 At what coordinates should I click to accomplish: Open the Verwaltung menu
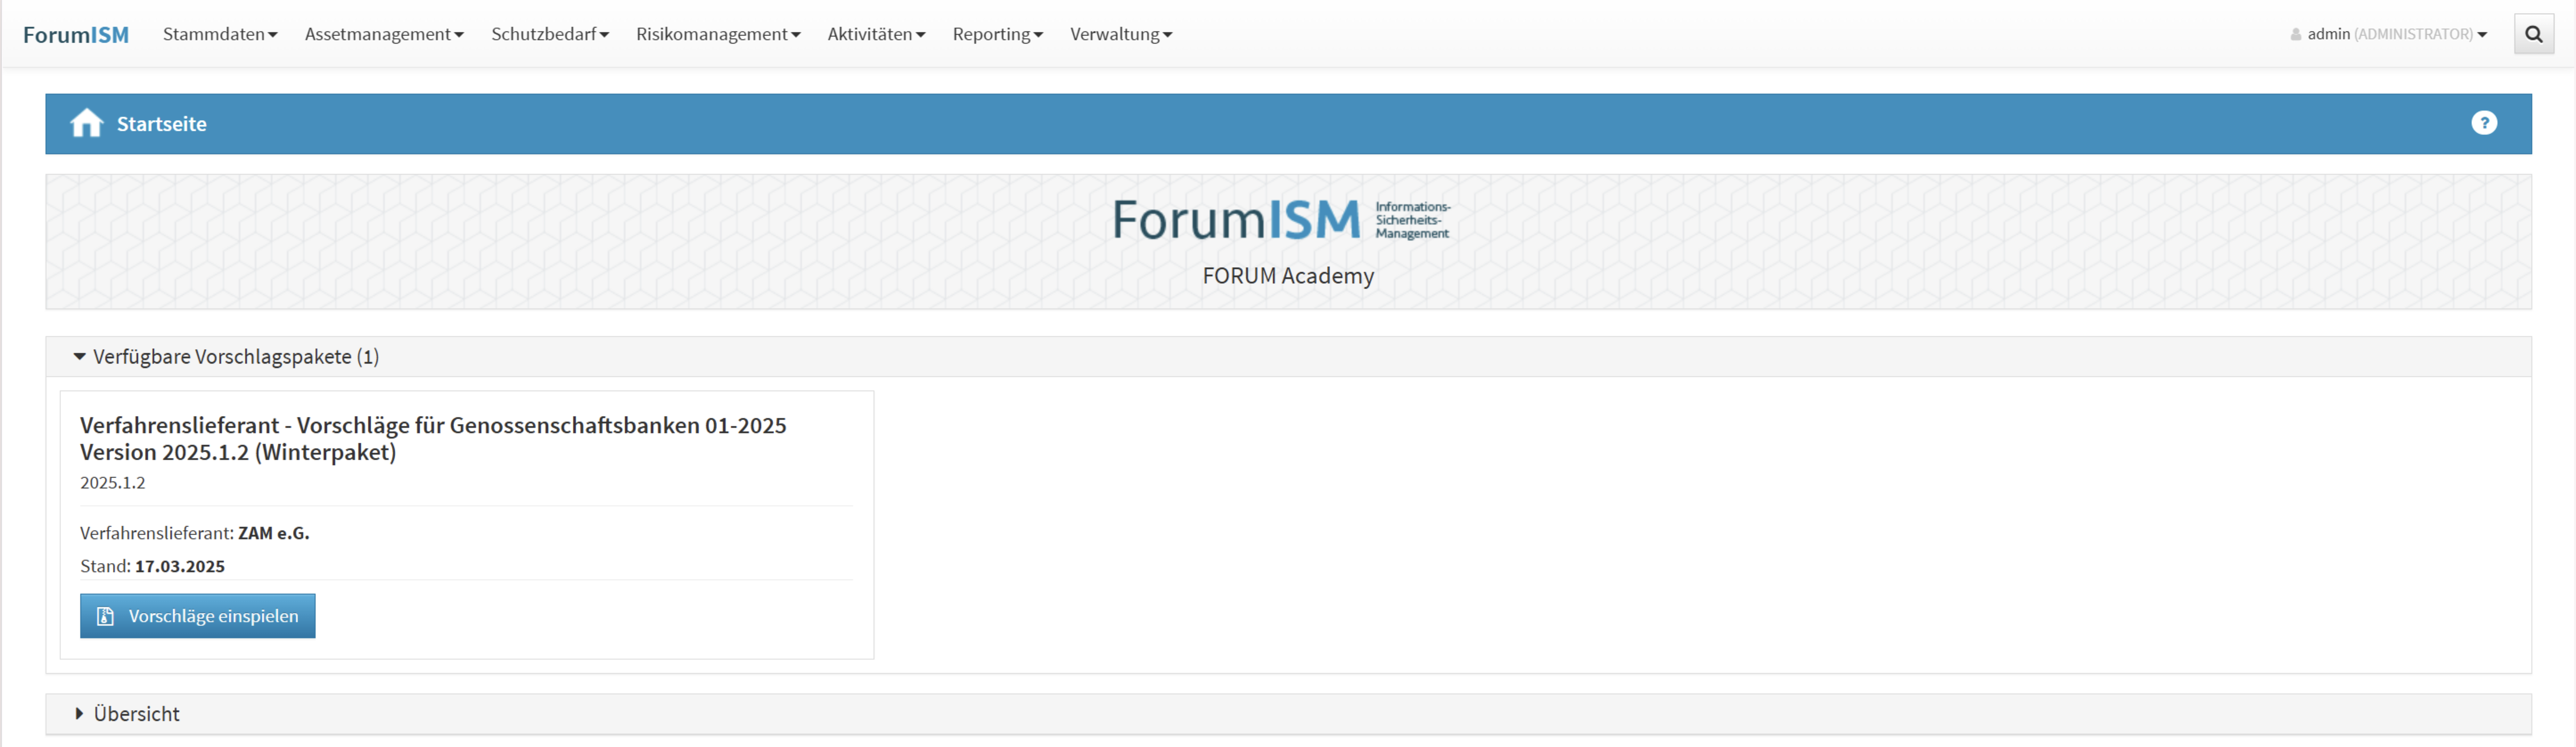1120,34
